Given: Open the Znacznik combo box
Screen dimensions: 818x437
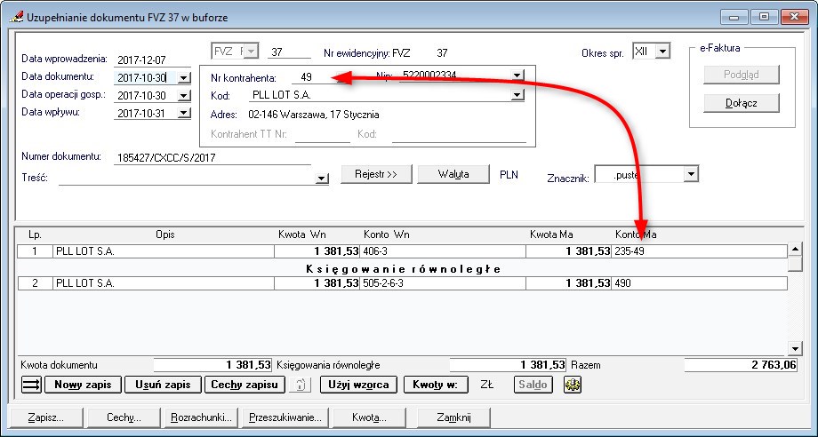Looking at the screenshot, I should click(x=691, y=175).
